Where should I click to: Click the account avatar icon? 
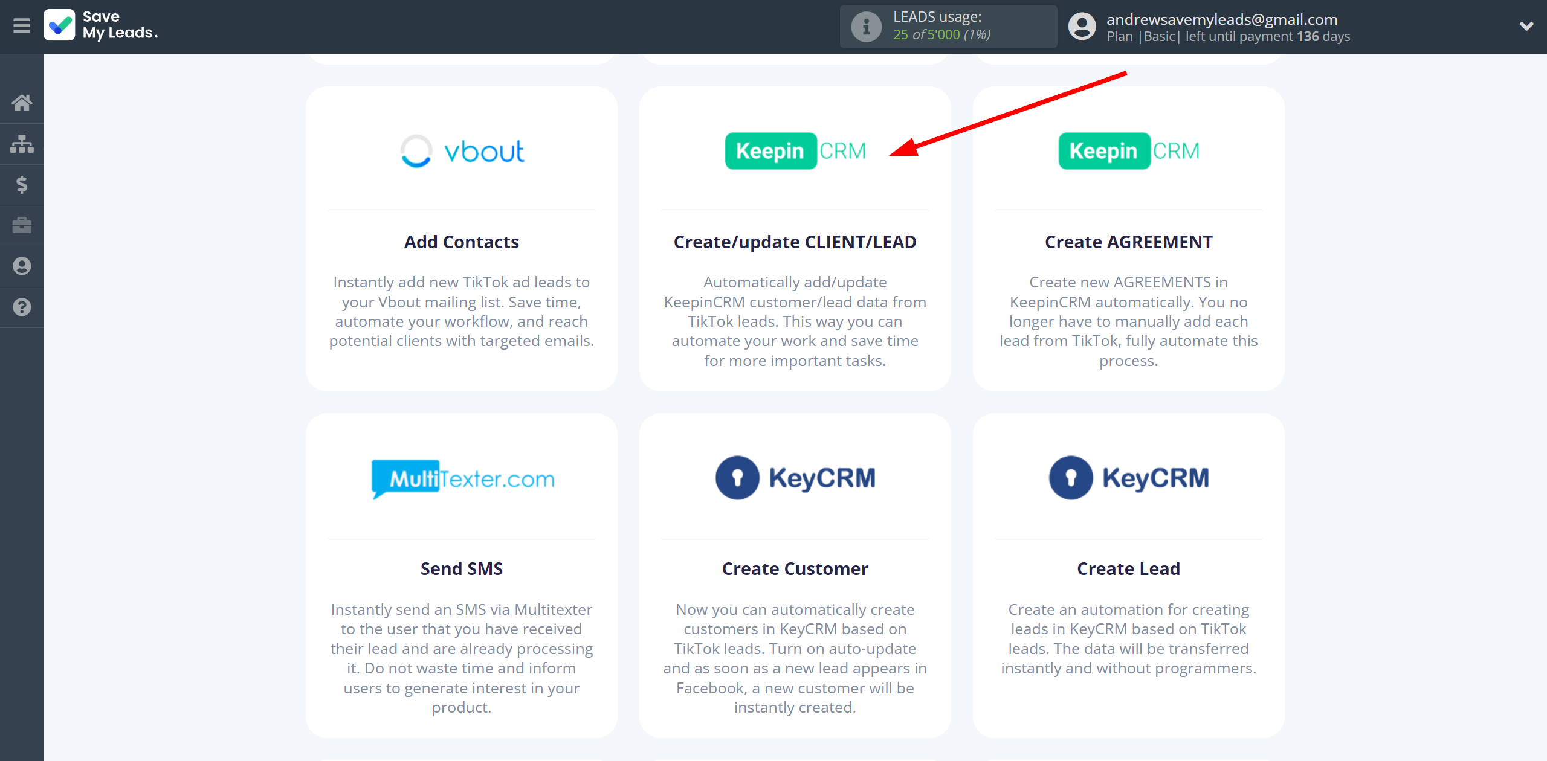click(x=1082, y=27)
